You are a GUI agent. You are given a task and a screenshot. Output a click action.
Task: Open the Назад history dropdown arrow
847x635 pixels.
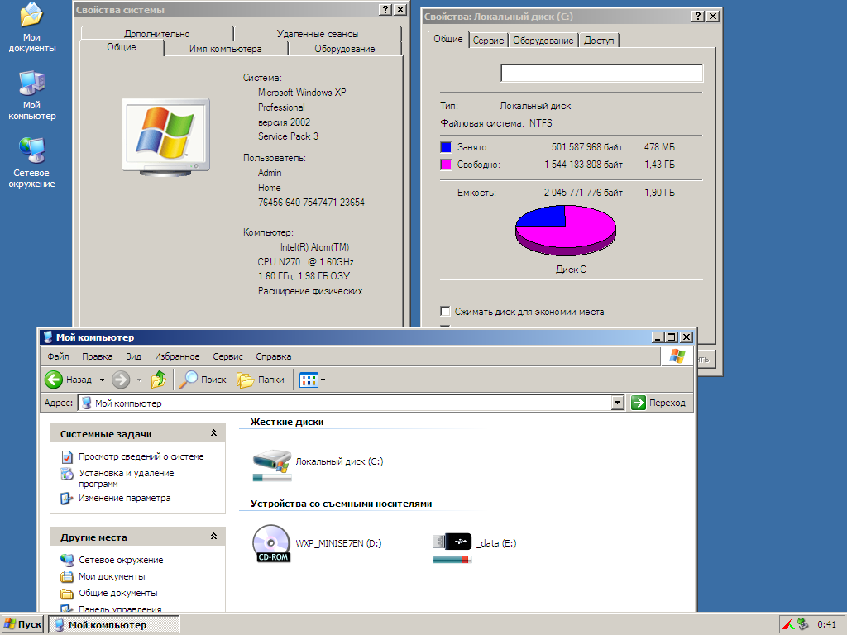point(102,380)
